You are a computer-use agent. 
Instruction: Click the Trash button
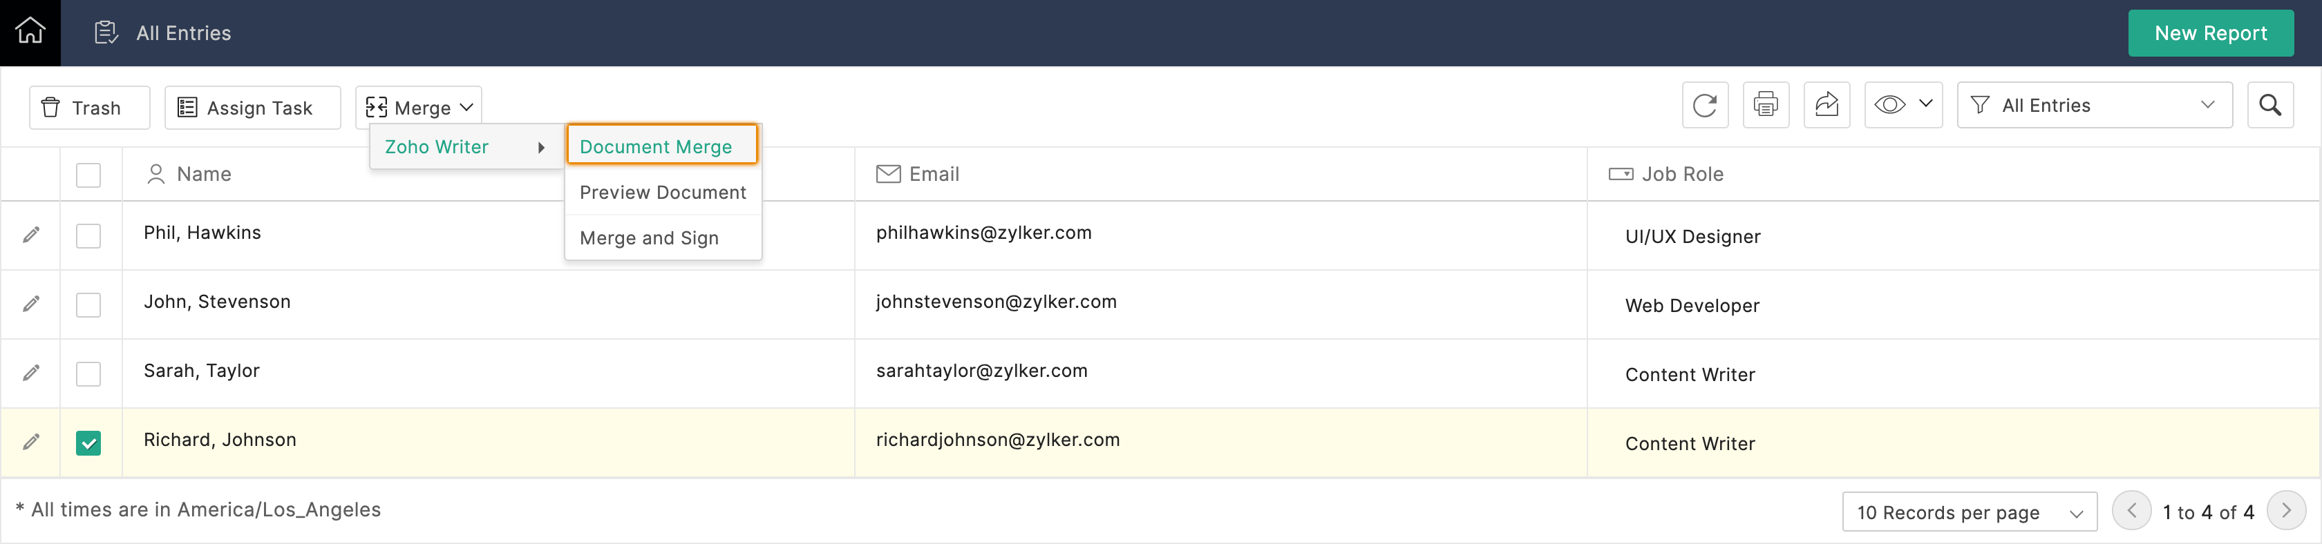89,108
